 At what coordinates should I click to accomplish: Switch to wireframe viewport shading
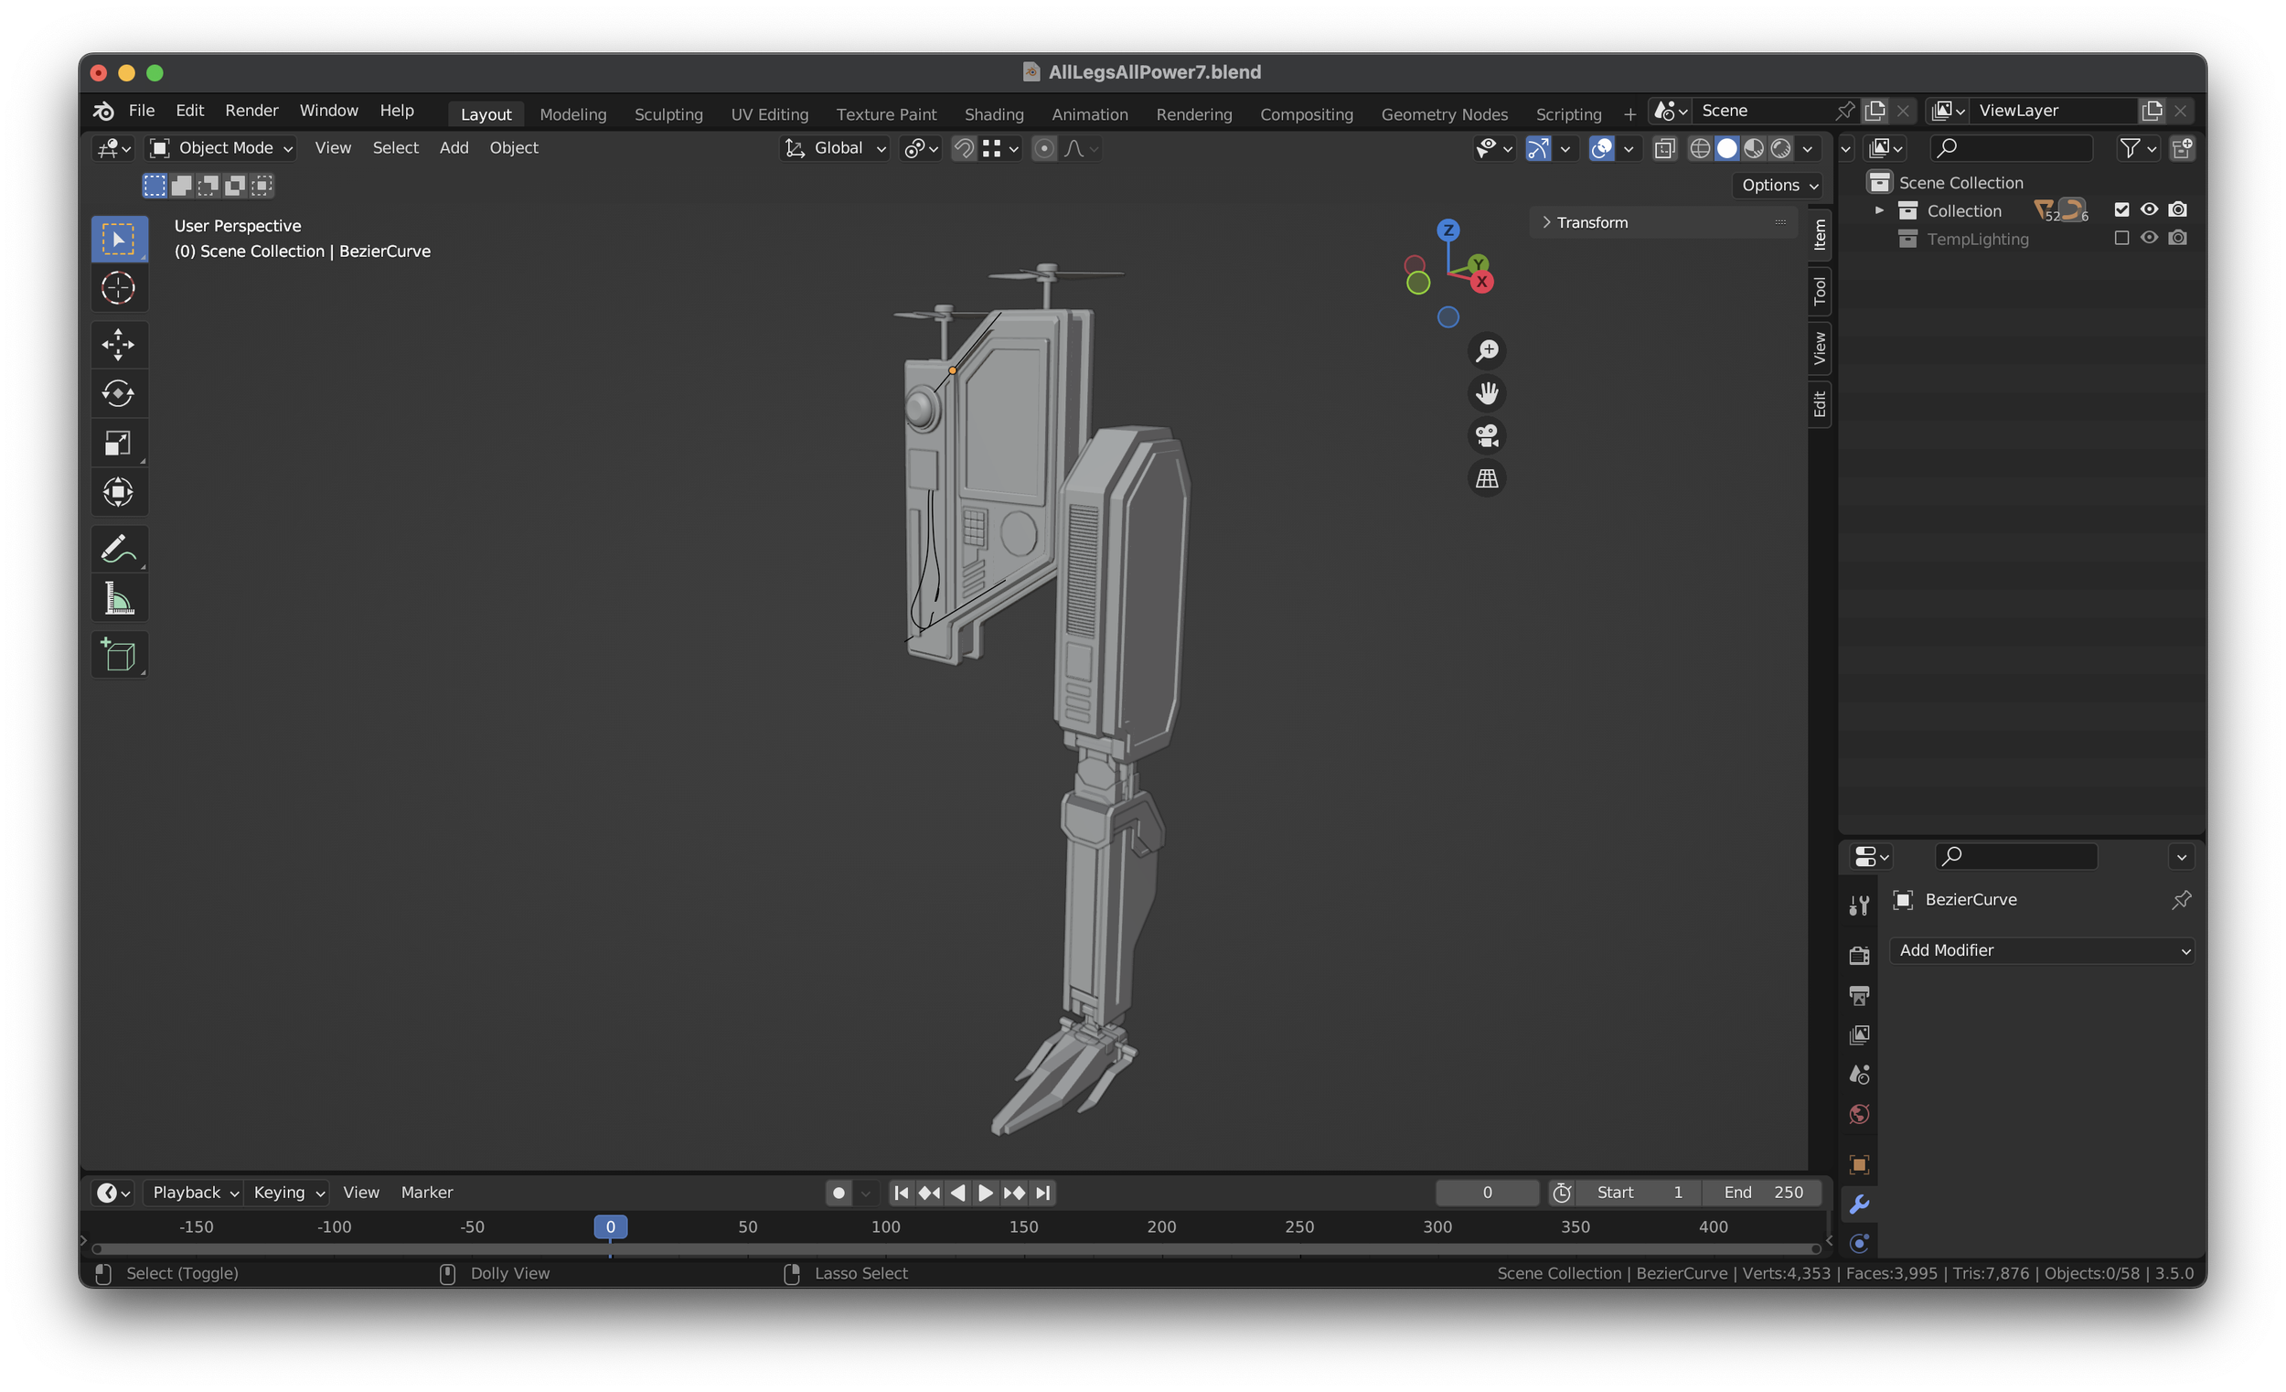click(x=1700, y=148)
